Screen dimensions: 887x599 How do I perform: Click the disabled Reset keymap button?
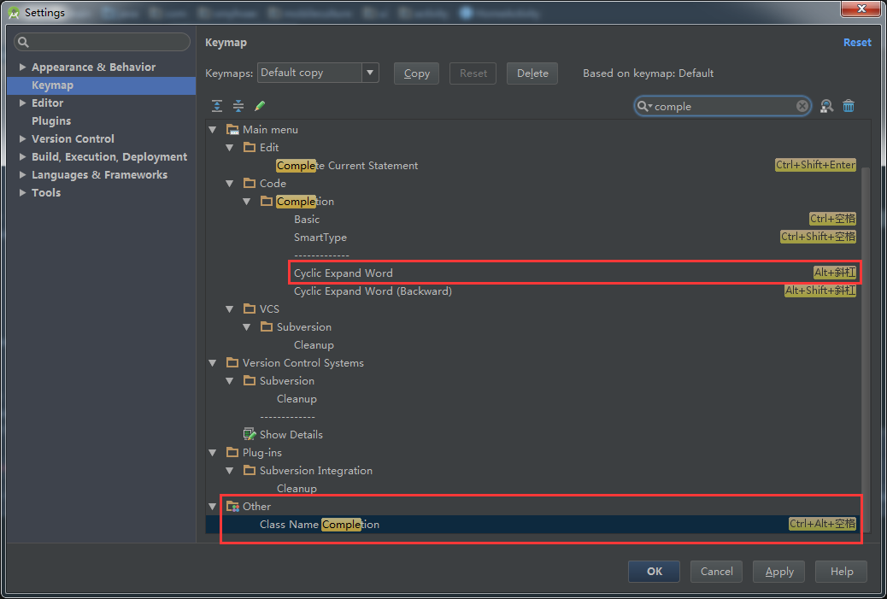coord(473,73)
